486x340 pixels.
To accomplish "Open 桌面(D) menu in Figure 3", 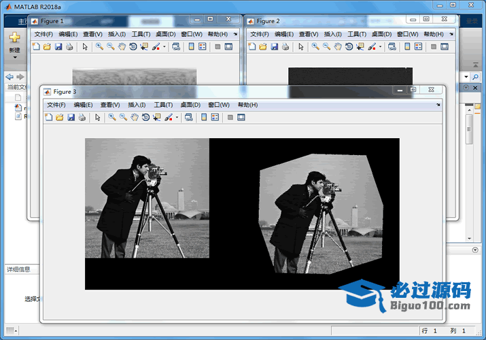I will coord(190,105).
